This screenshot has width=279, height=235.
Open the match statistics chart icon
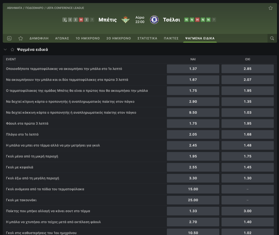click(9, 38)
